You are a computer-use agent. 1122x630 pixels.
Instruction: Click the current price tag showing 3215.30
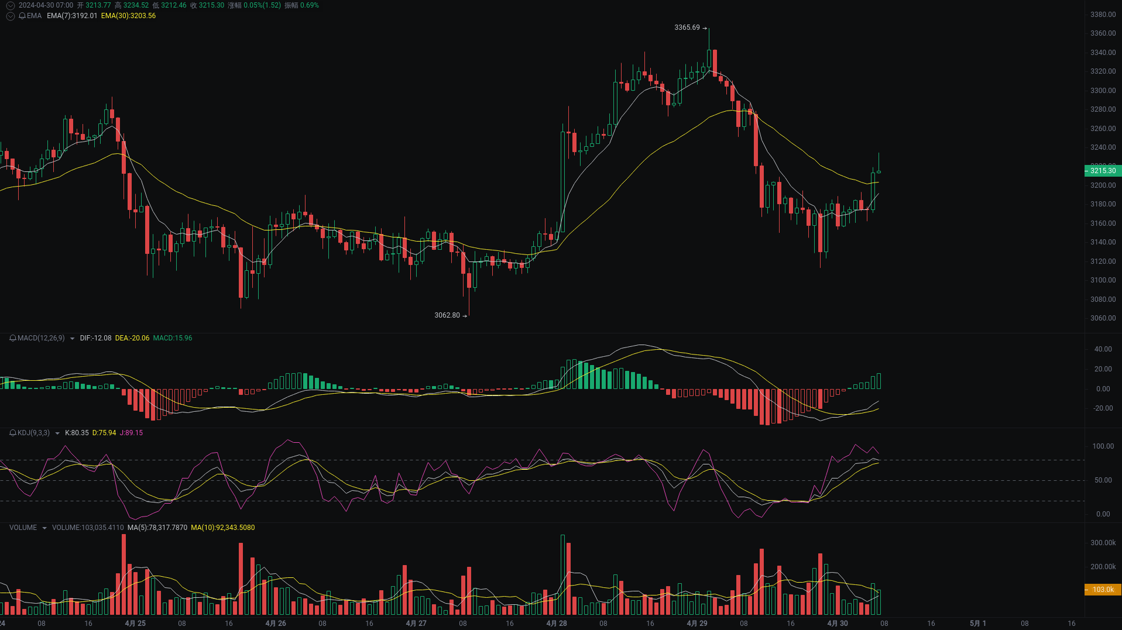(1102, 171)
